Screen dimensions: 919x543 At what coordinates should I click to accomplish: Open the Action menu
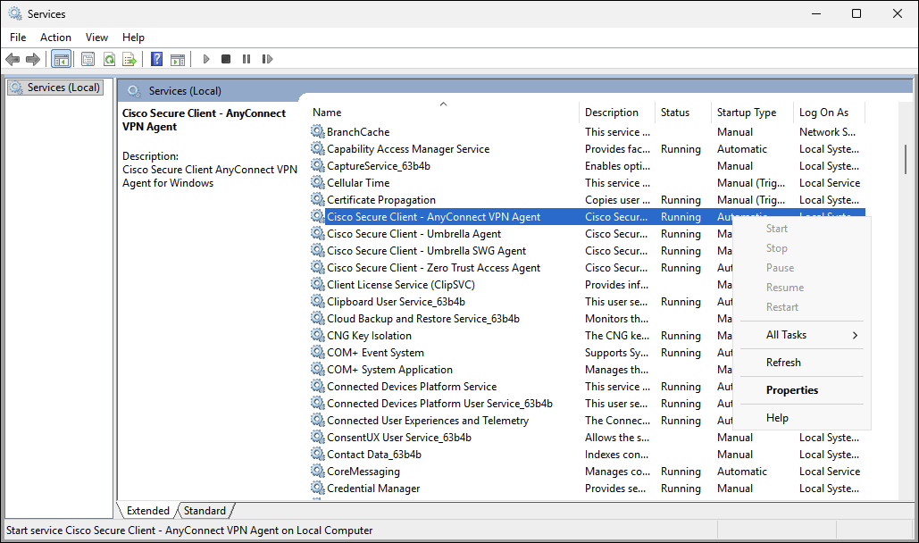55,38
